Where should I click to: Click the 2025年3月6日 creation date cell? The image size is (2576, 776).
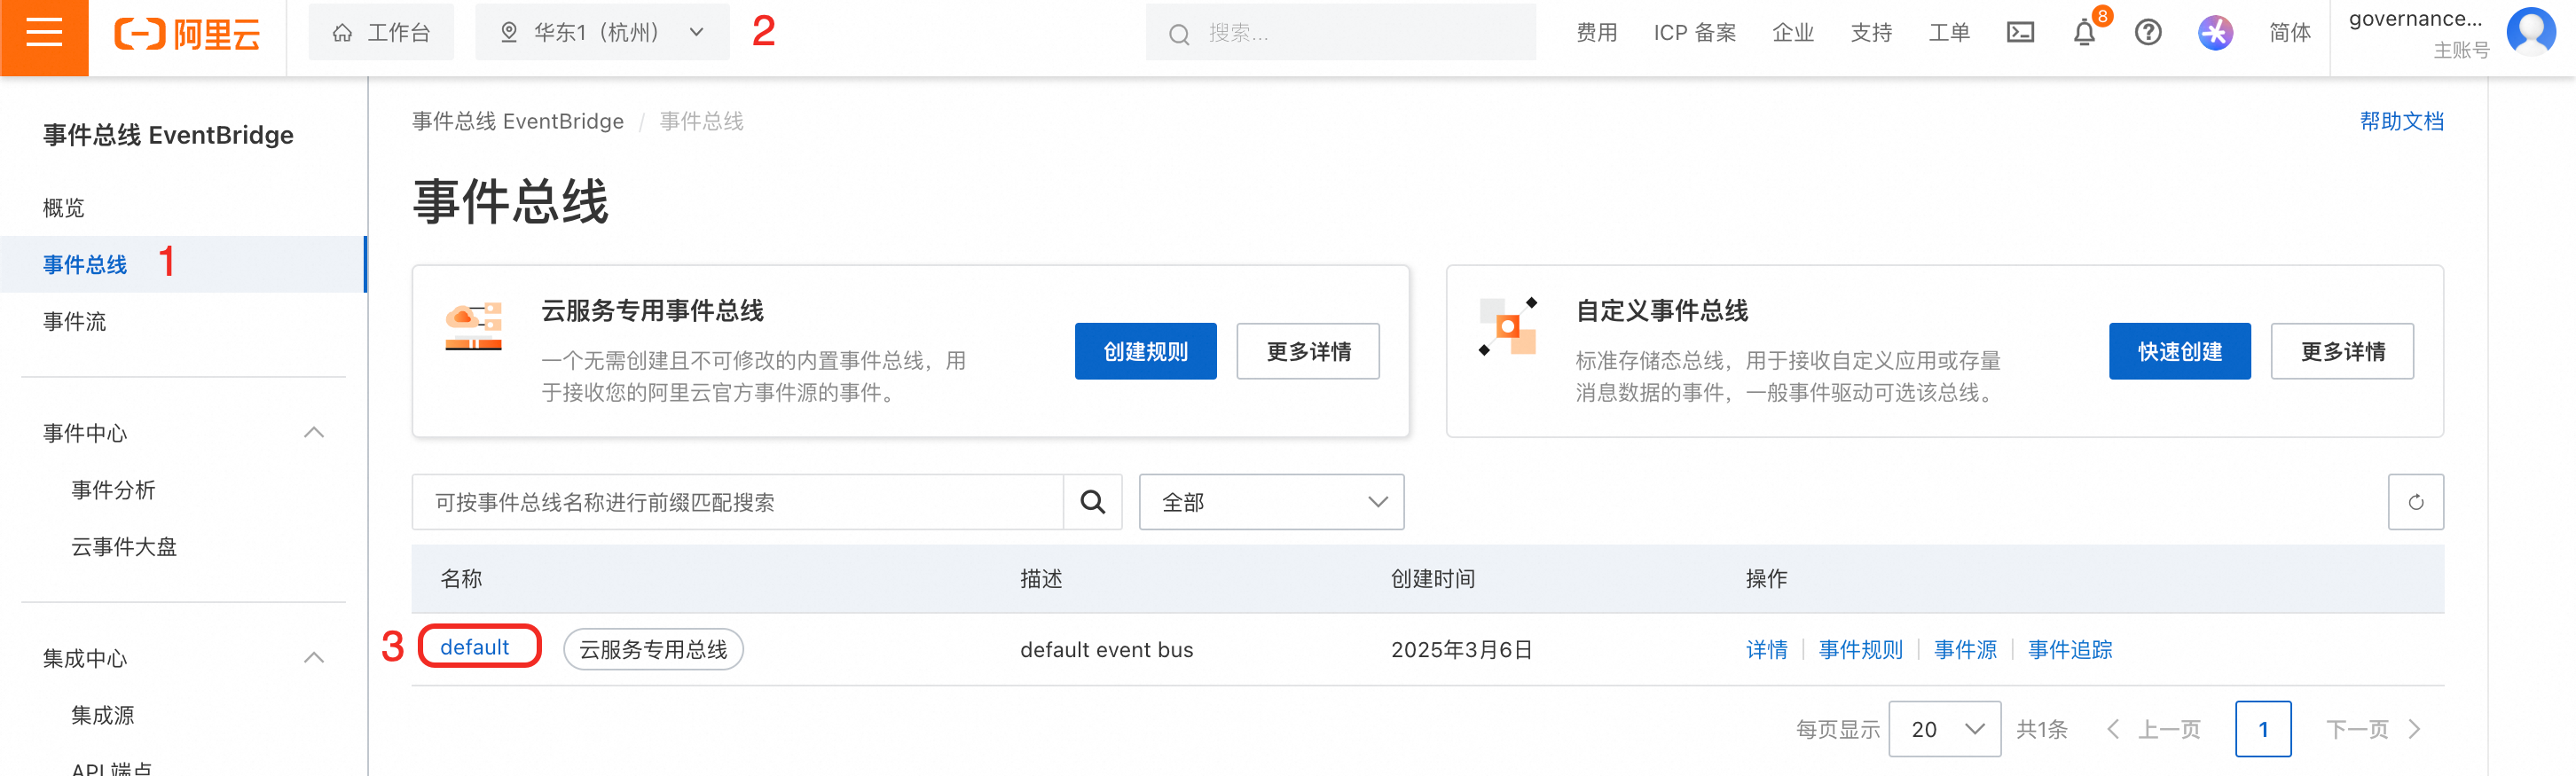coord(1461,649)
